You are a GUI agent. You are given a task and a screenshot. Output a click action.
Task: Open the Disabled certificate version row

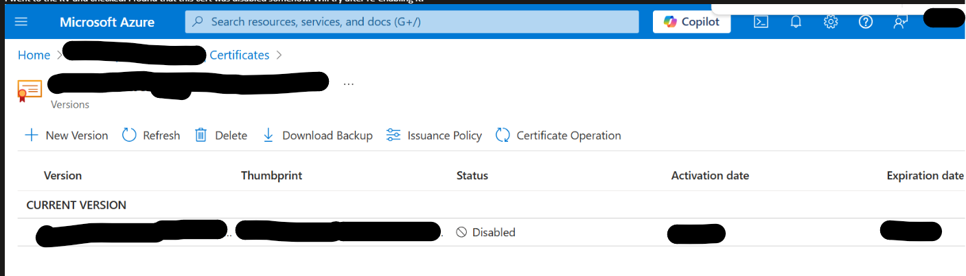click(492, 232)
